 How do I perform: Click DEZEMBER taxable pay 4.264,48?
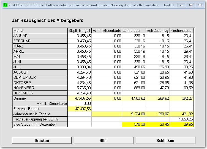point(80,93)
